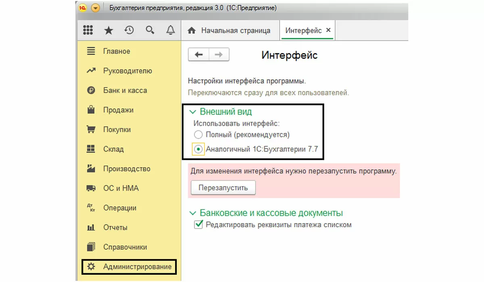484x282 pixels.
Task: Select Полный (рекомендуется) interface radio
Action: coord(198,135)
